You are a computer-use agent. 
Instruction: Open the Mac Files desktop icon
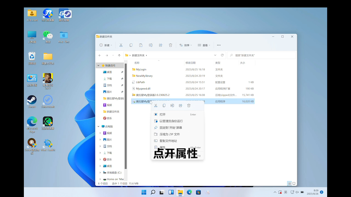[x=64, y=37]
